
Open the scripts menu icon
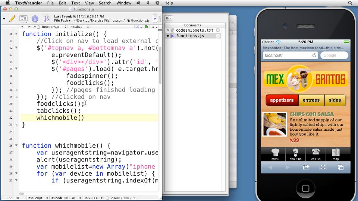148,3
